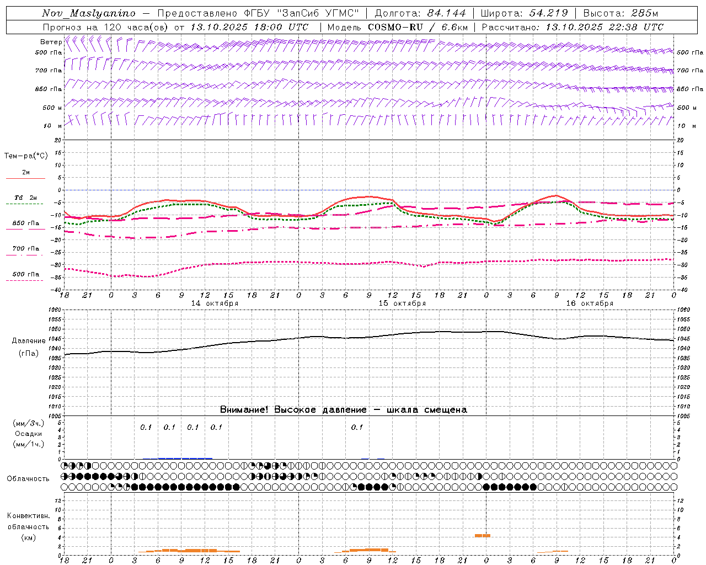Click the Долгота: 84.144 value
Image resolution: width=706 pixels, height=565 pixels.
pos(420,13)
